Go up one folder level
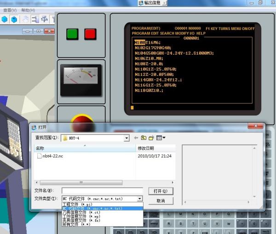 click(x=144, y=138)
